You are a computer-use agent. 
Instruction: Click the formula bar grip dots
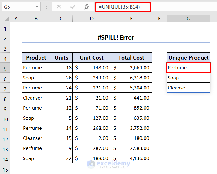[x=46, y=6]
